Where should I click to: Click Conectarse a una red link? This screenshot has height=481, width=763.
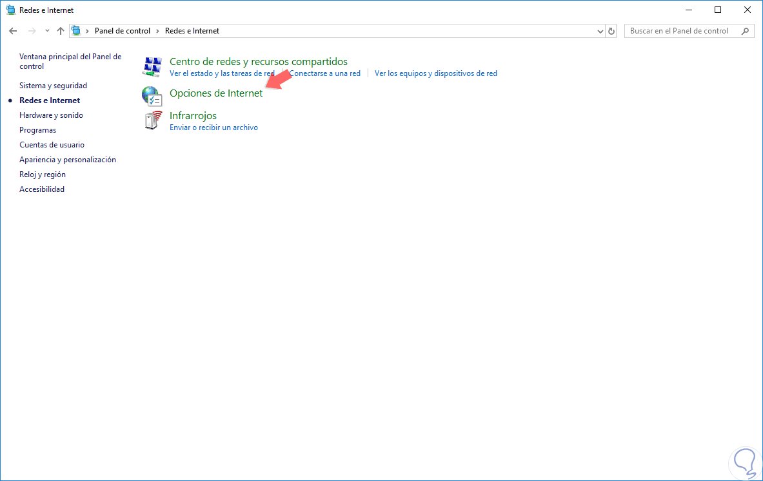pos(324,73)
